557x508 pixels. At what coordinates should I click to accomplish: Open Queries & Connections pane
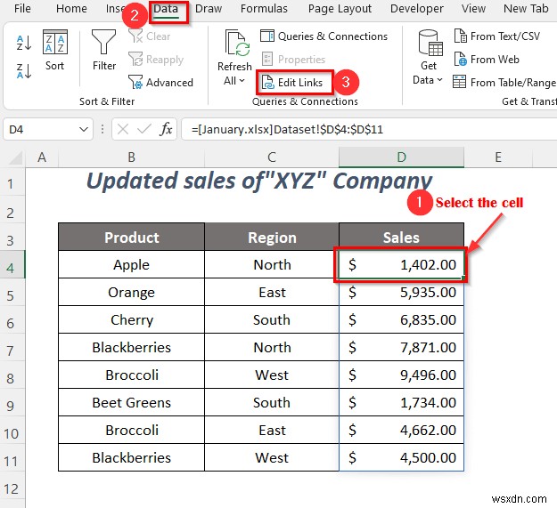point(324,36)
